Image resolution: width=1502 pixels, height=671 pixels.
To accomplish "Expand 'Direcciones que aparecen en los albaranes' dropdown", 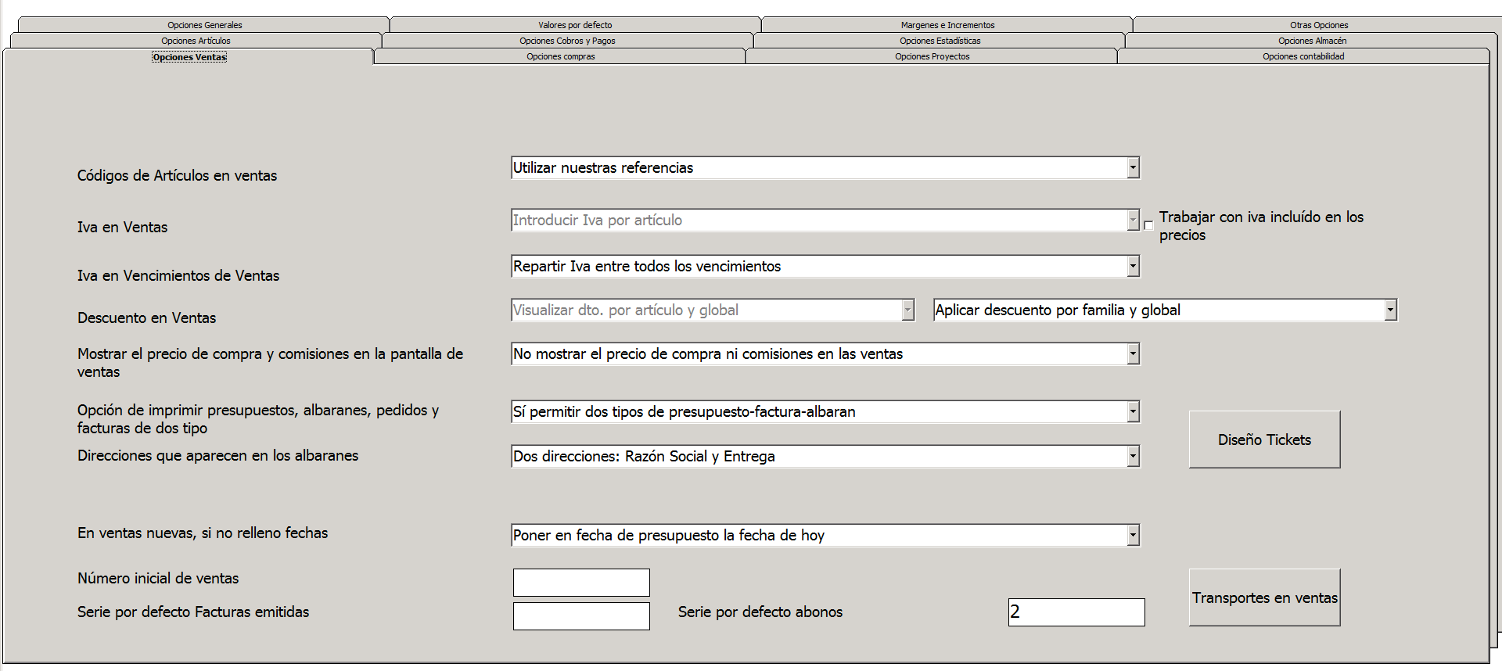I will [x=1133, y=457].
